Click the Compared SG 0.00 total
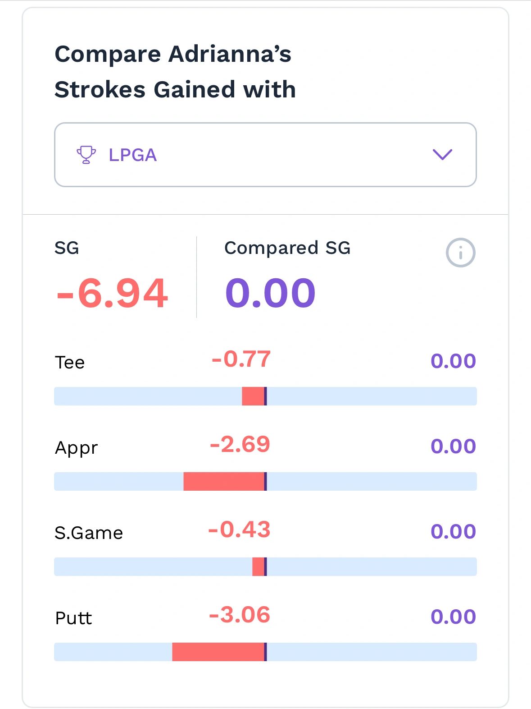Viewport: 531px width, 709px height. click(x=270, y=294)
